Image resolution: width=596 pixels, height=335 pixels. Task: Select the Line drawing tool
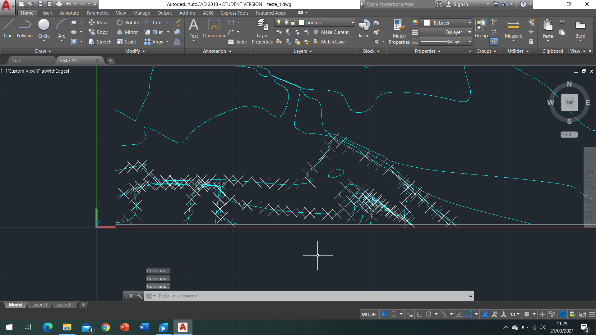pyautogui.click(x=8, y=29)
